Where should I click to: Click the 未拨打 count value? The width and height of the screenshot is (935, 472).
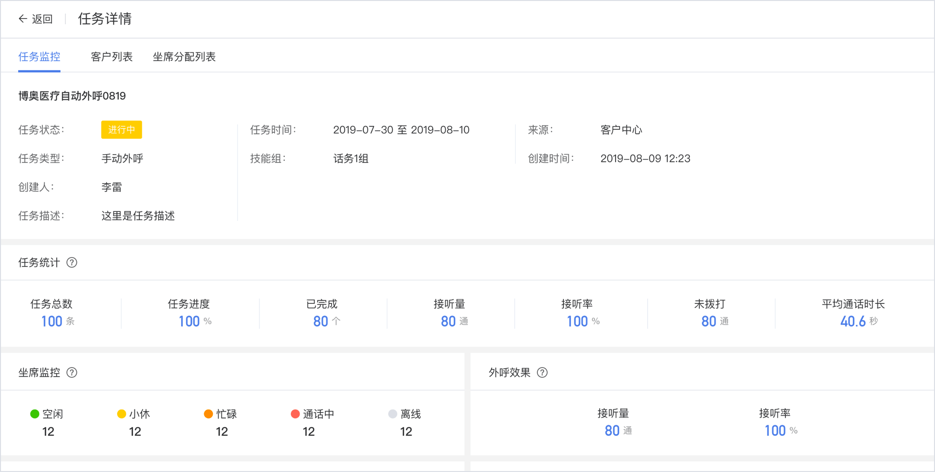click(x=709, y=322)
